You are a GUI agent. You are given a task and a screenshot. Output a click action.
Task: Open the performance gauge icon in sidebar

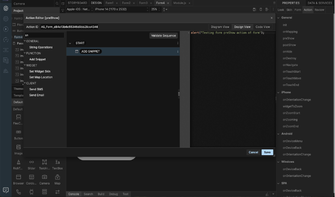(x=6, y=39)
